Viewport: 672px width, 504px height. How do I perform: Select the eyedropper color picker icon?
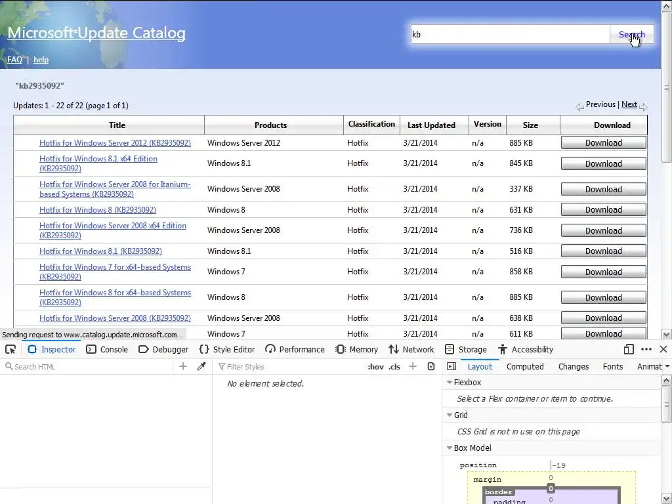pos(201,366)
